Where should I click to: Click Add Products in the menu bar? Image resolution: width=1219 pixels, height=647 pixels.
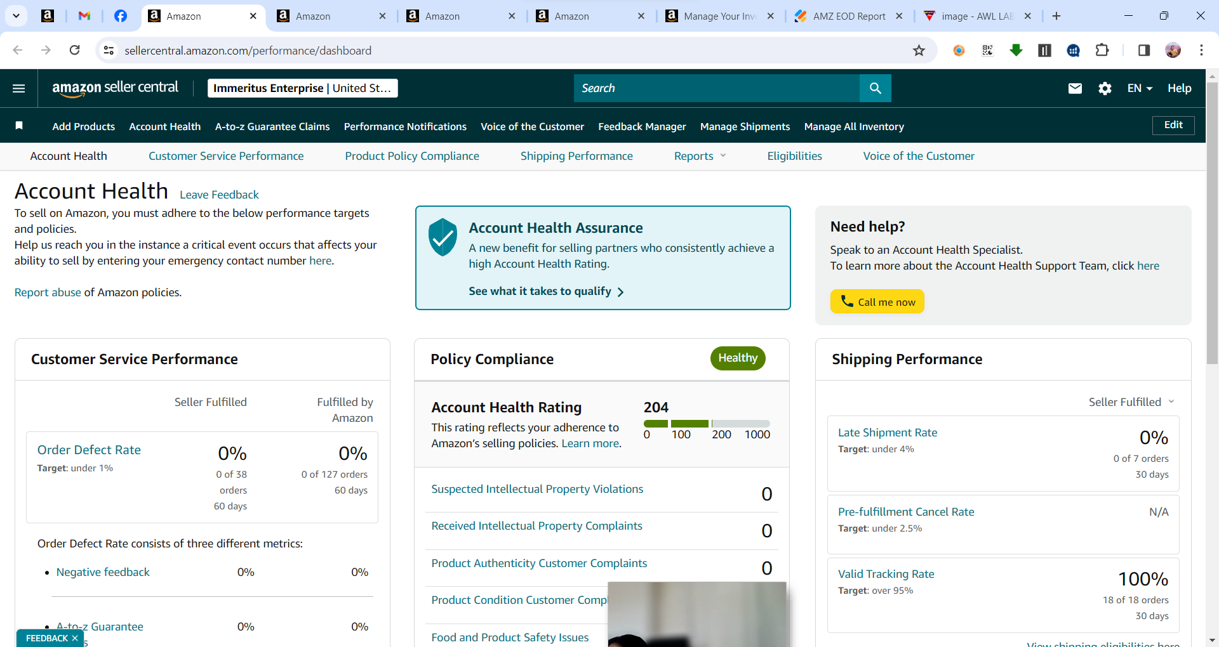point(84,126)
